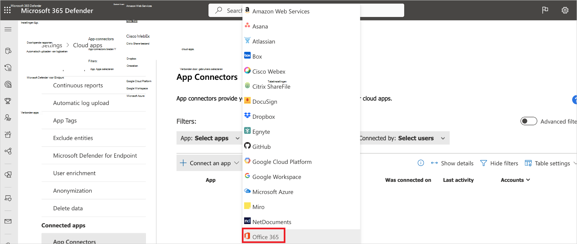Click the search magnifier icon
Screen dimensions: 577x244
pos(219,10)
